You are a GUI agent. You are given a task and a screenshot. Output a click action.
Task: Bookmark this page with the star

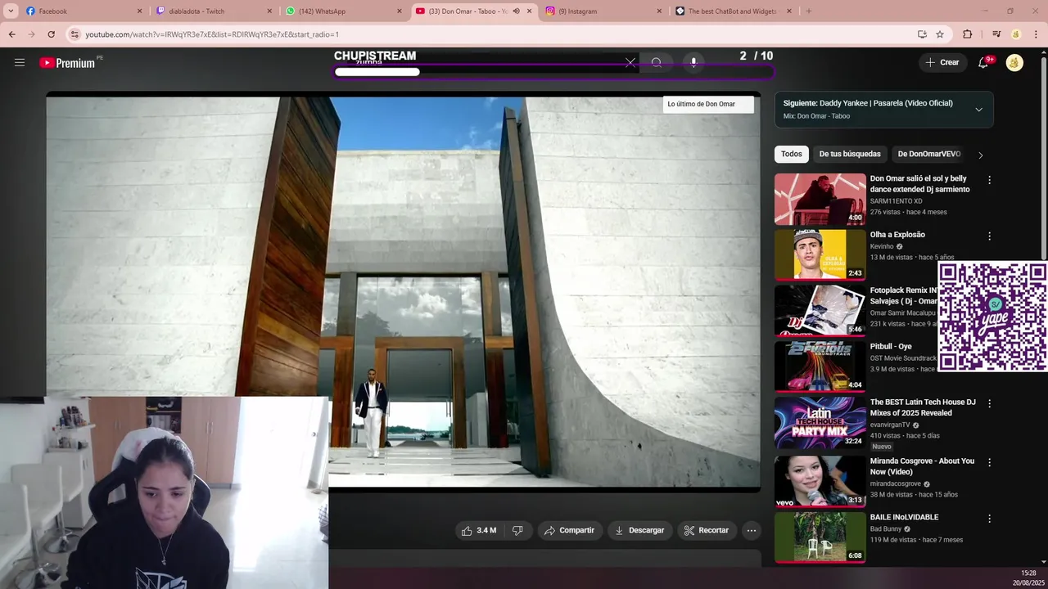940,34
